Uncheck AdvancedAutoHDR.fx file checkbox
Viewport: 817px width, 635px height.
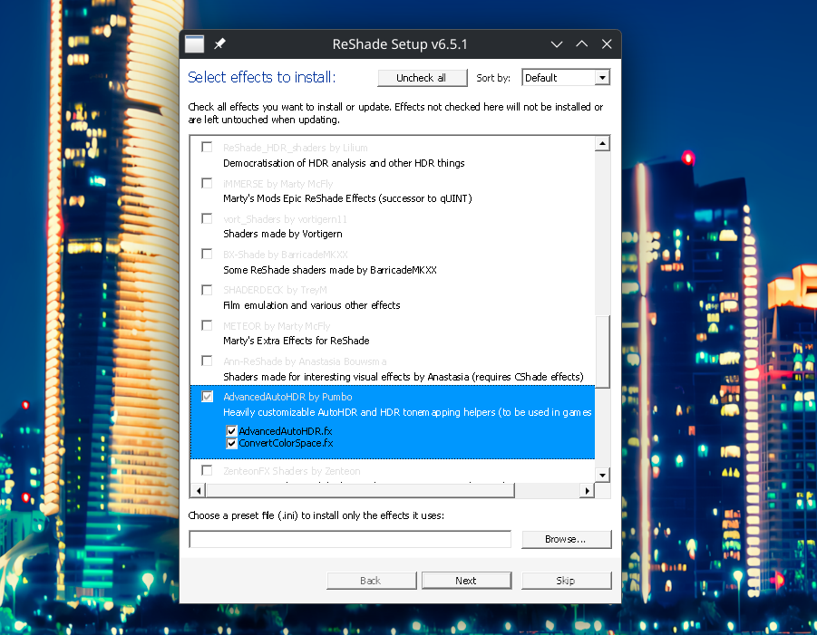point(232,431)
